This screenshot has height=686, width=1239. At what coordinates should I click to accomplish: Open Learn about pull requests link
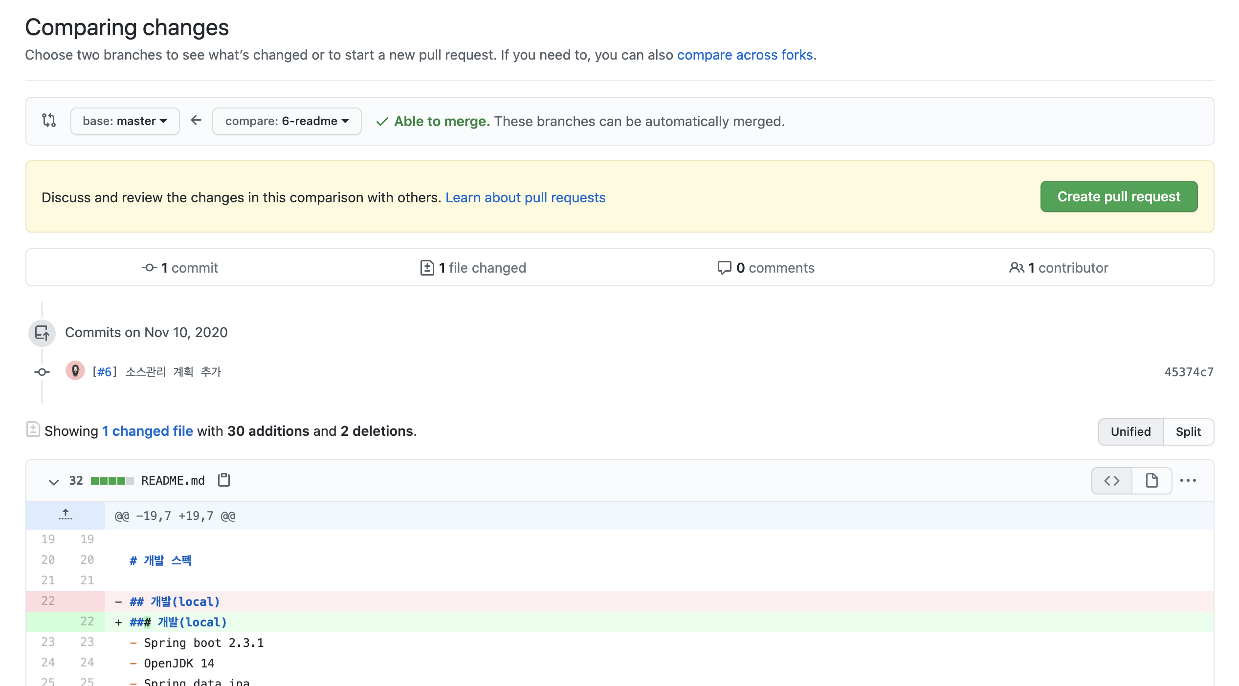click(x=525, y=197)
